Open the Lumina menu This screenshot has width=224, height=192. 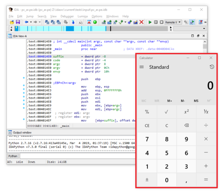click(83, 16)
